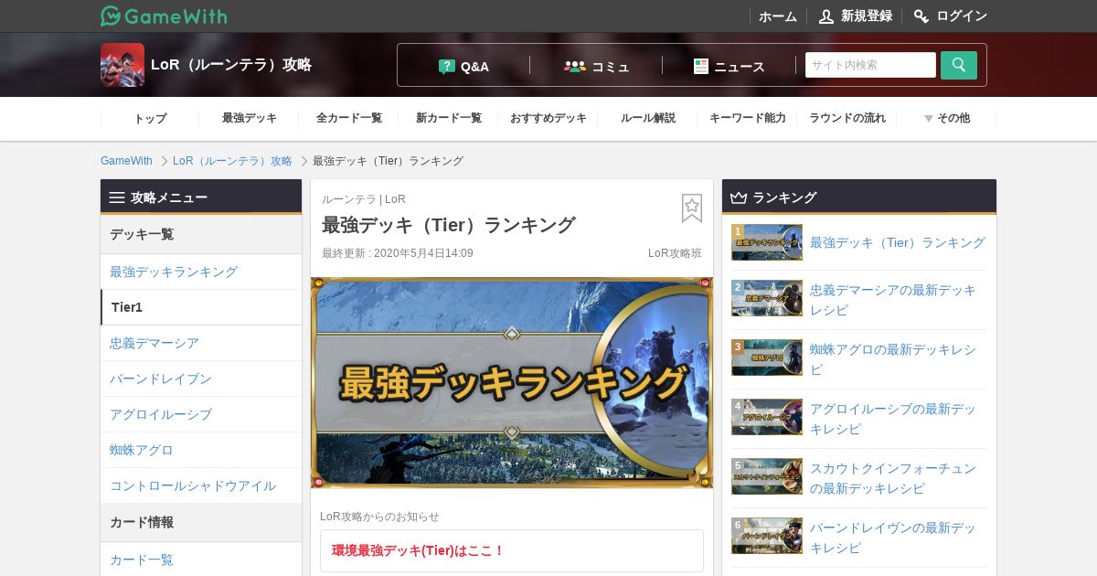Open ranking link 最強デッキ（Tier）ランキング
The image size is (1097, 576).
pyautogui.click(x=898, y=242)
